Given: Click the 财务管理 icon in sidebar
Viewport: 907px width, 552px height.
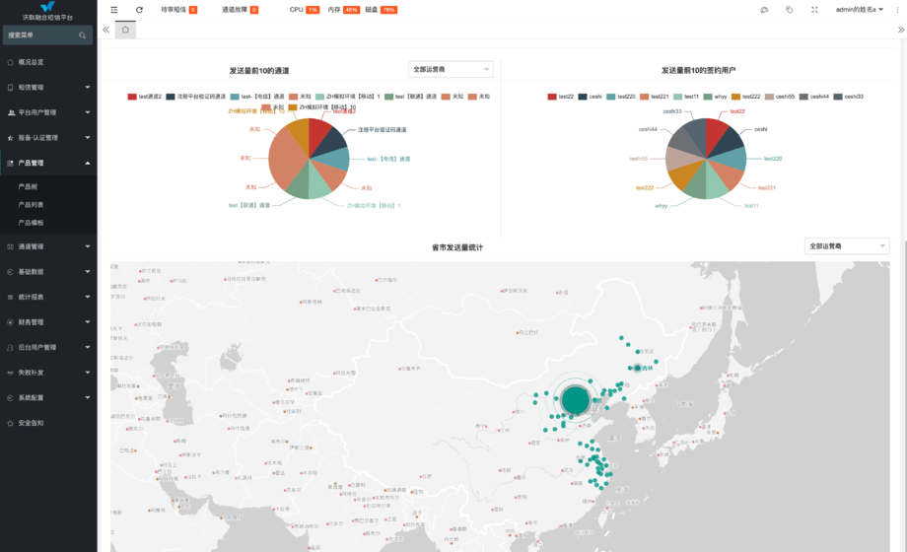Looking at the screenshot, I should (x=11, y=322).
